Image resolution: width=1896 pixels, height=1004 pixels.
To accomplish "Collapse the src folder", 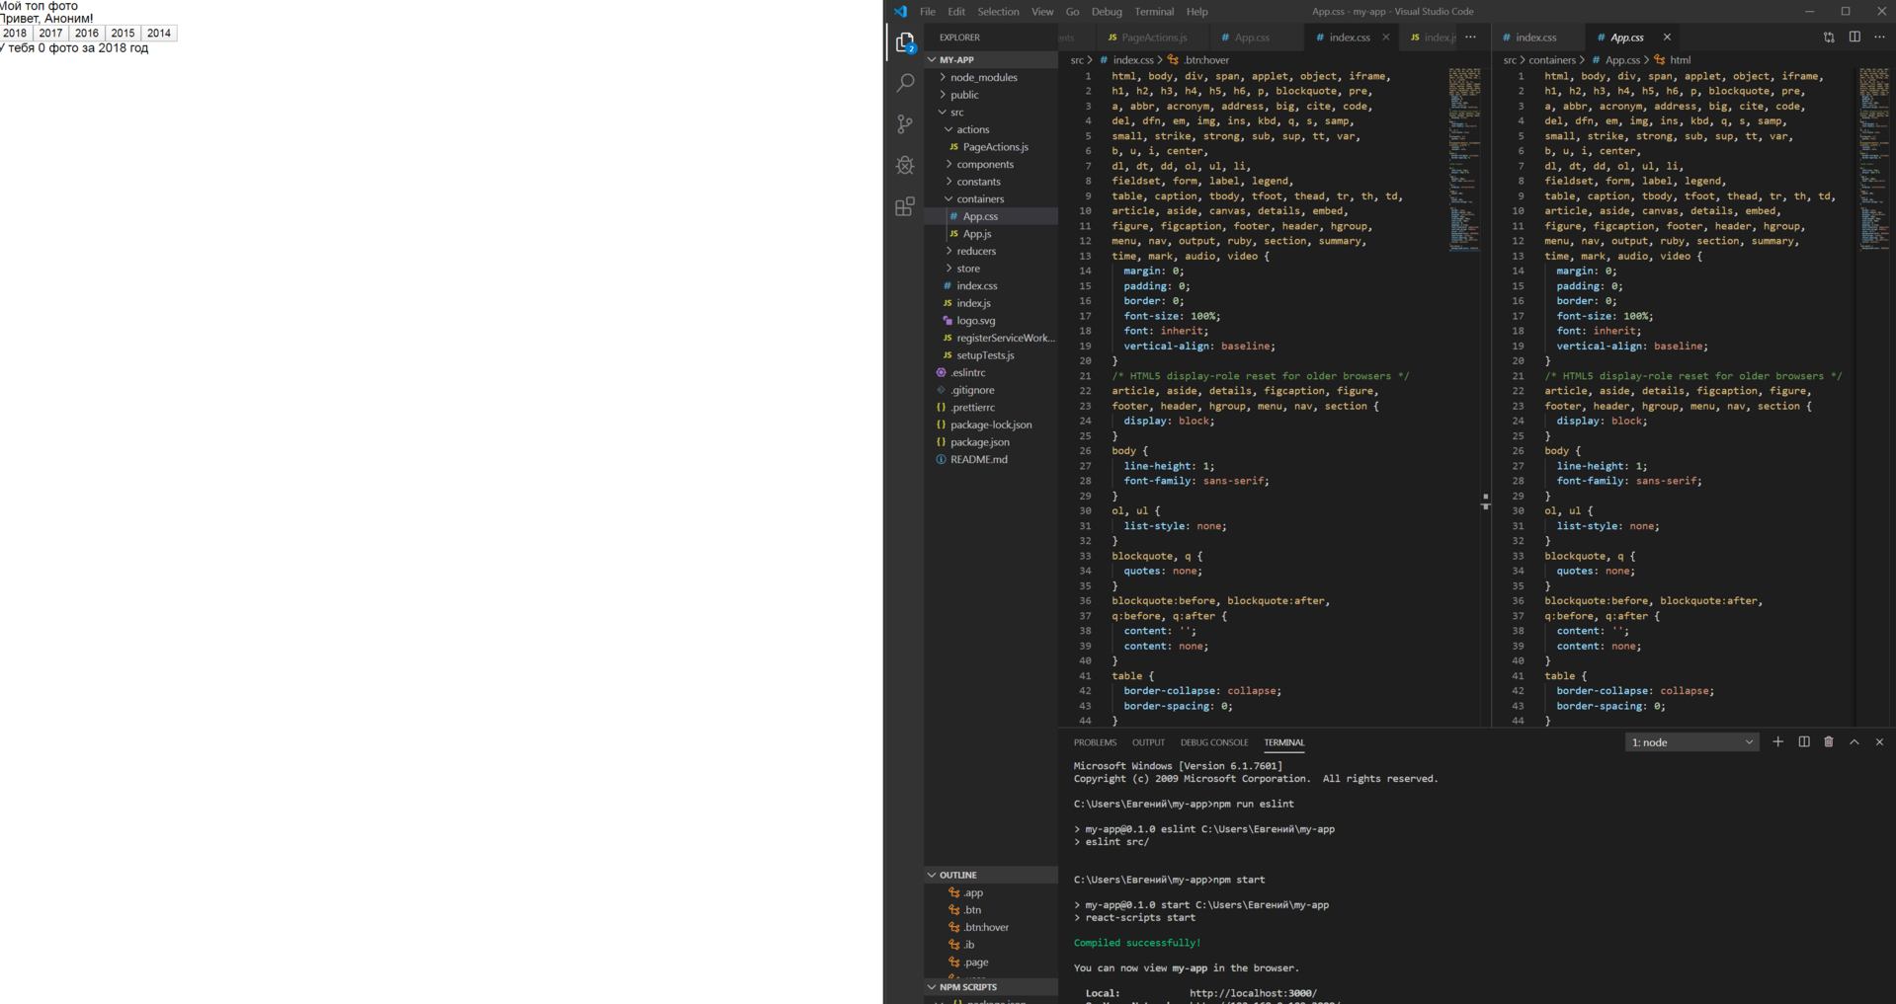I will [956, 113].
